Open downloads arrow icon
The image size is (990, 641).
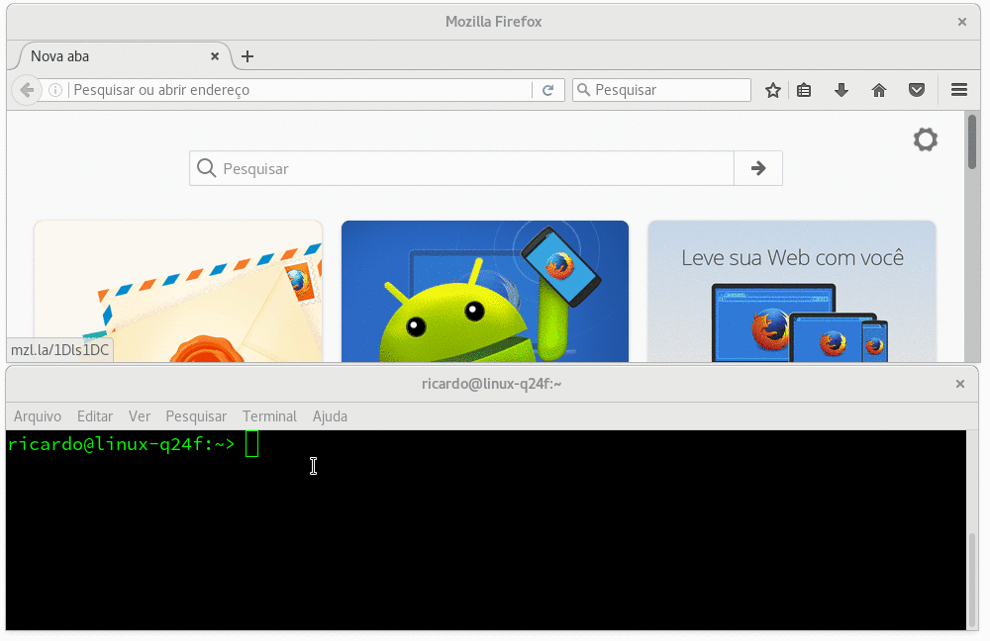(841, 90)
